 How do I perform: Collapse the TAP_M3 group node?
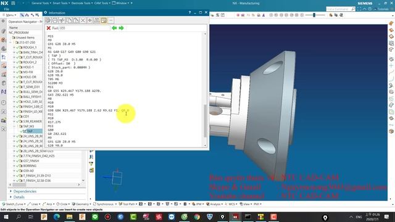[x=14, y=126]
